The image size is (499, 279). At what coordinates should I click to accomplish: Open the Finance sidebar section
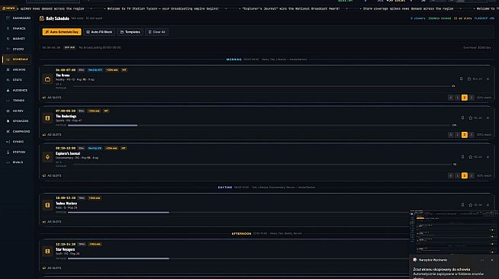click(x=16, y=28)
